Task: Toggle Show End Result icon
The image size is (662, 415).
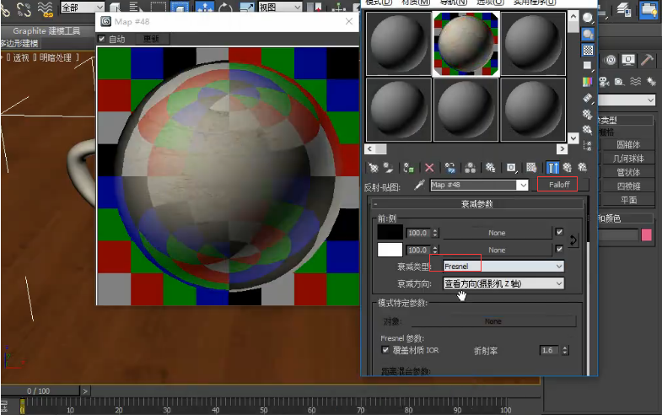Action: coord(552,168)
